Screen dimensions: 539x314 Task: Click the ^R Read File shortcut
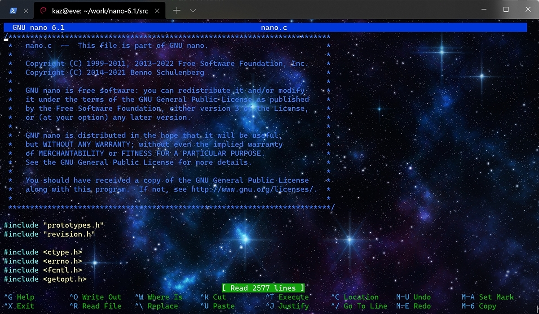pyautogui.click(x=95, y=306)
